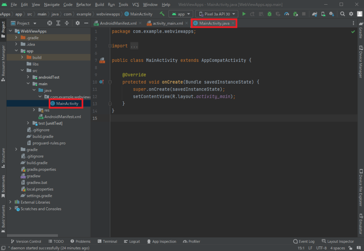This screenshot has width=364, height=251.
Task: Open the Refactor menu
Action: point(83,5)
